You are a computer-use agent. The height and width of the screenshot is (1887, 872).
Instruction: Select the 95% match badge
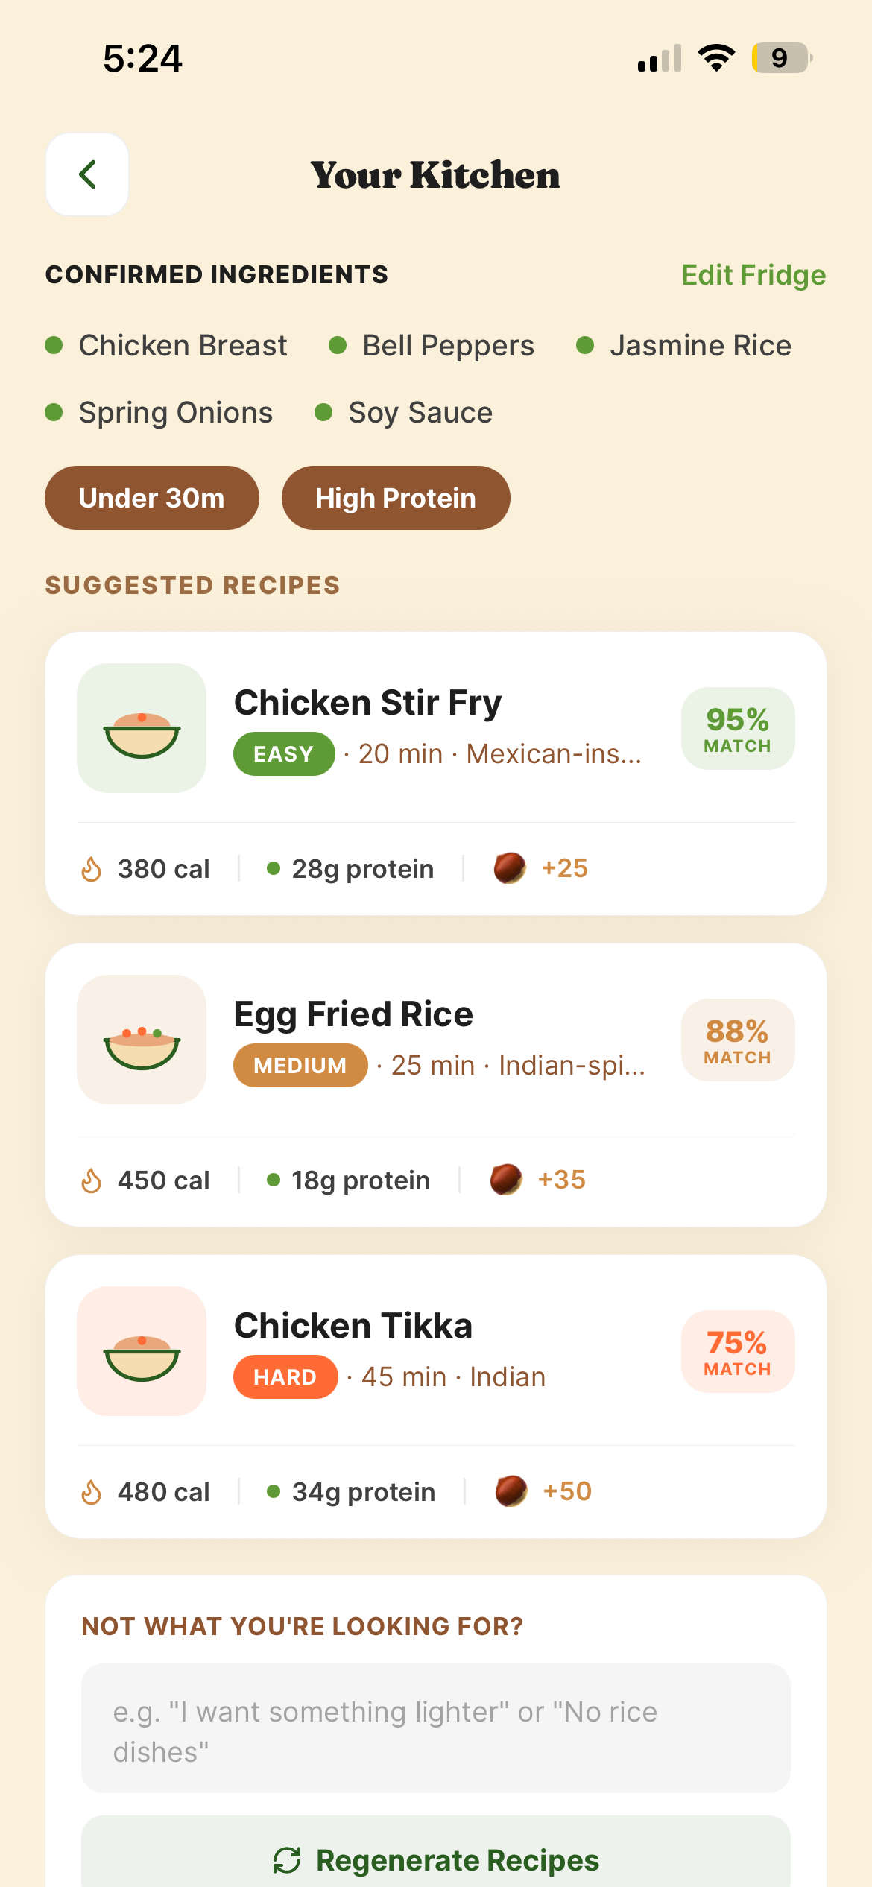point(738,729)
